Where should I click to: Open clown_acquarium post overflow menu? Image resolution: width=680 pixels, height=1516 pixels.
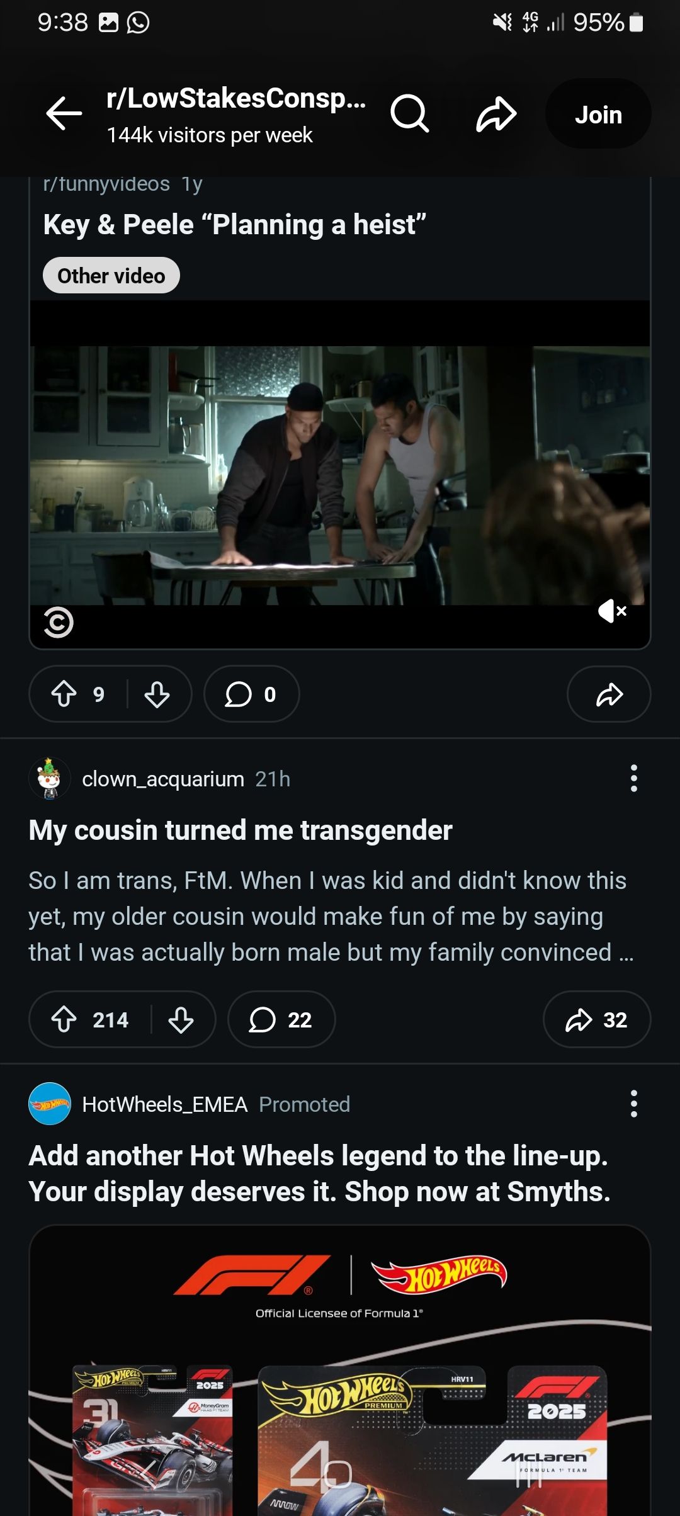click(x=633, y=779)
